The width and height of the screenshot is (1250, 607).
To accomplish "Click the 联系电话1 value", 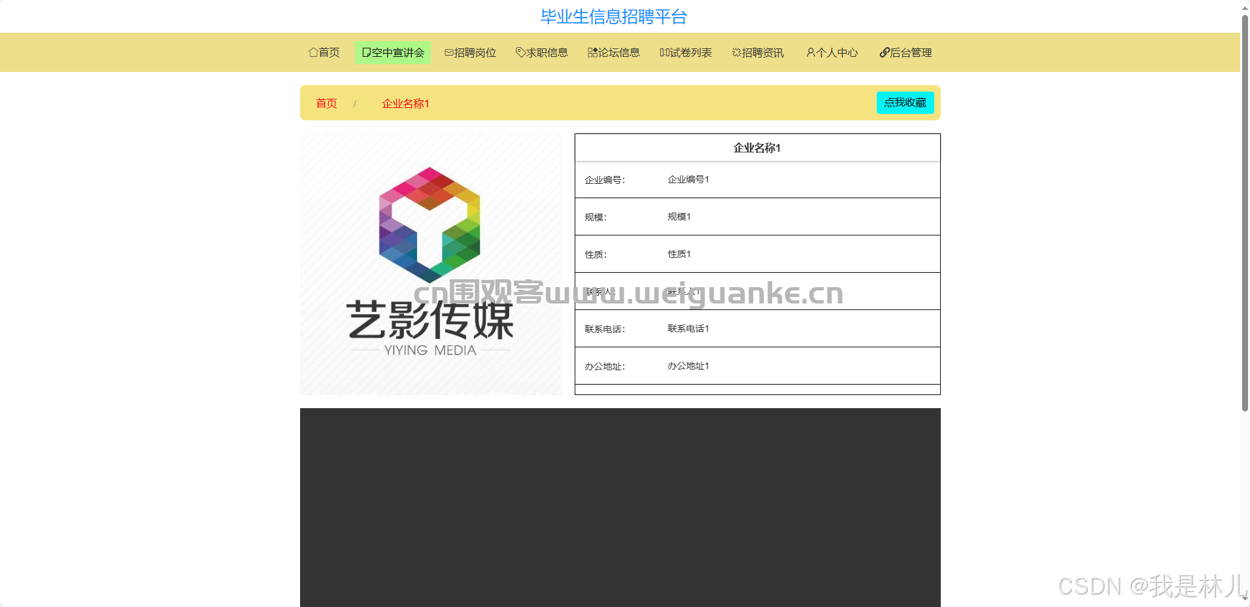I will click(x=688, y=328).
